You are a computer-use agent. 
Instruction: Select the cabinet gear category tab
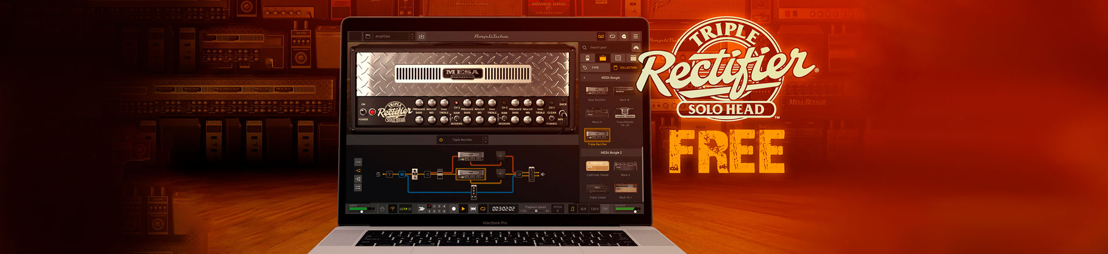pos(618,58)
